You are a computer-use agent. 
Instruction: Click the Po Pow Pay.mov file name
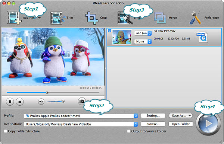click(164, 31)
